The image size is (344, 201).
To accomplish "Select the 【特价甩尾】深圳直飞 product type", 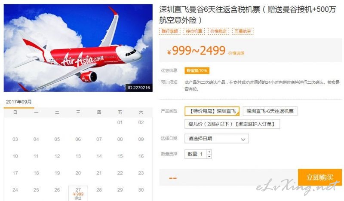I will click(212, 111).
